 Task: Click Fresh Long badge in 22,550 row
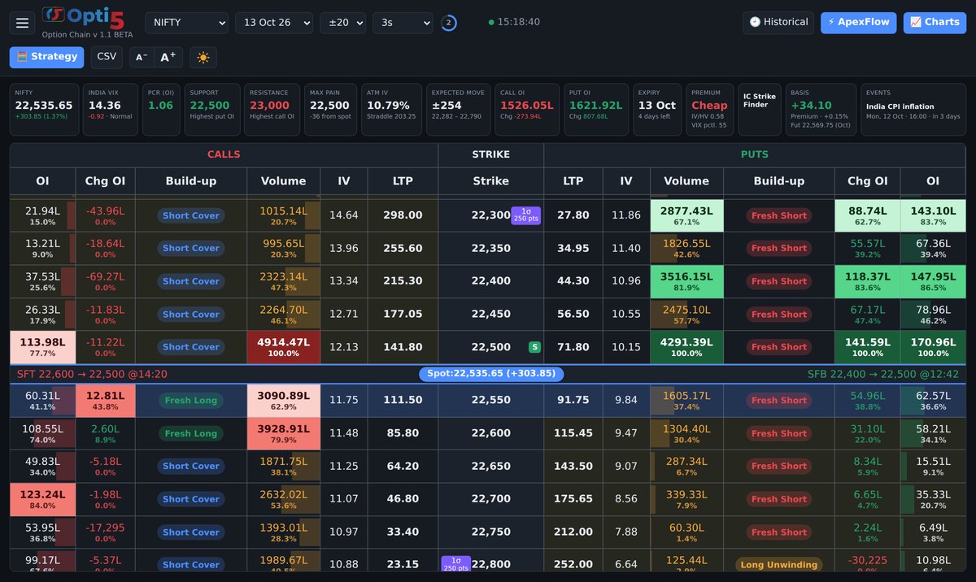pos(190,401)
